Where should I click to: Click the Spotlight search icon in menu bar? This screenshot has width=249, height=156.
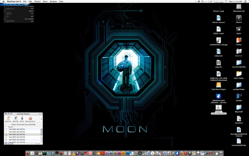point(245,2)
